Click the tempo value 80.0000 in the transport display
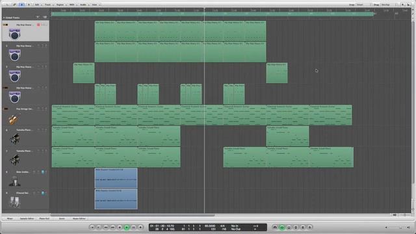 (210, 226)
